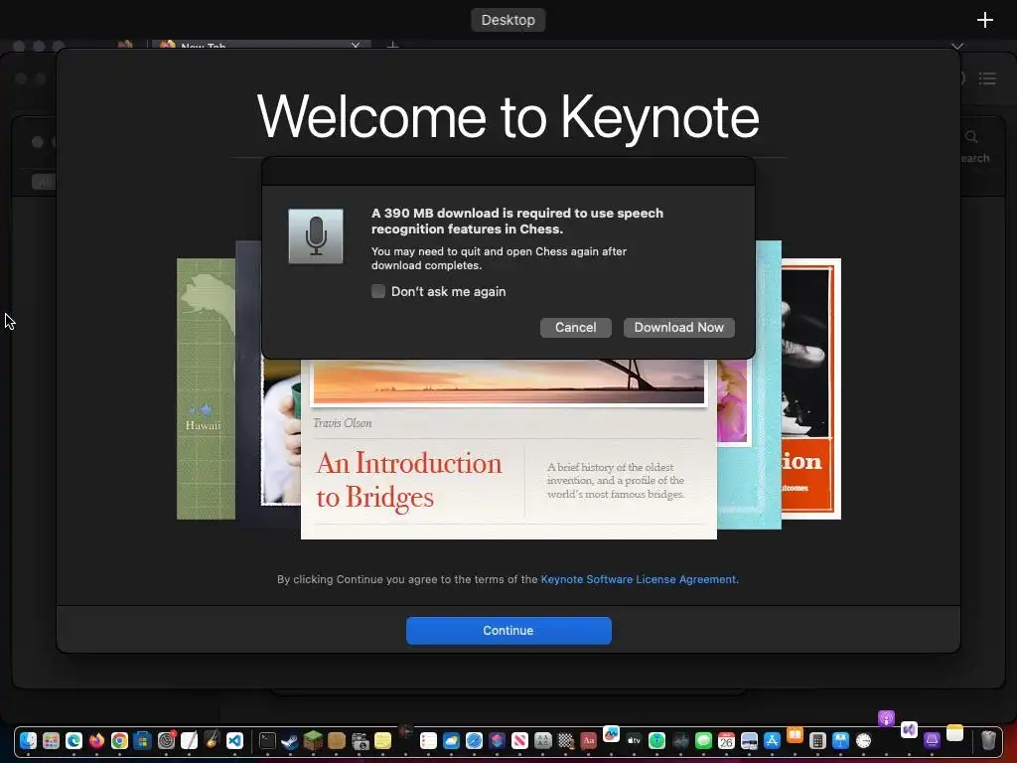Screen dimensions: 1017x763
Task: Launch Microsoft Edge from the dock
Action: tap(73, 740)
